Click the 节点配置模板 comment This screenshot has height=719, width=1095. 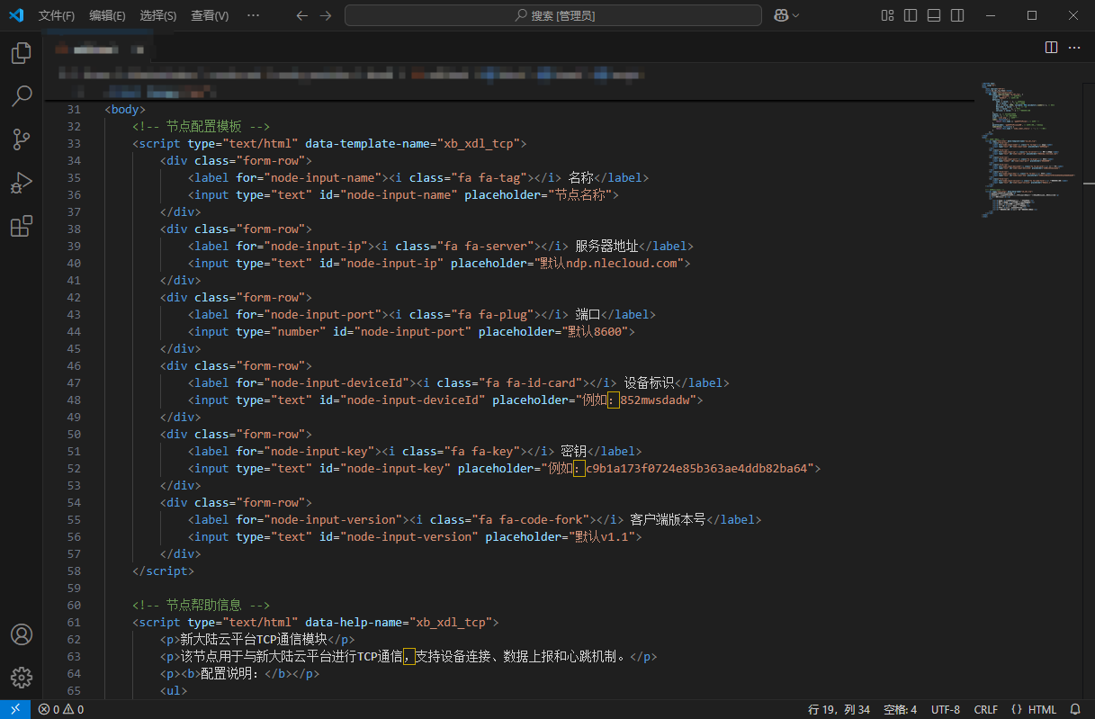201,126
